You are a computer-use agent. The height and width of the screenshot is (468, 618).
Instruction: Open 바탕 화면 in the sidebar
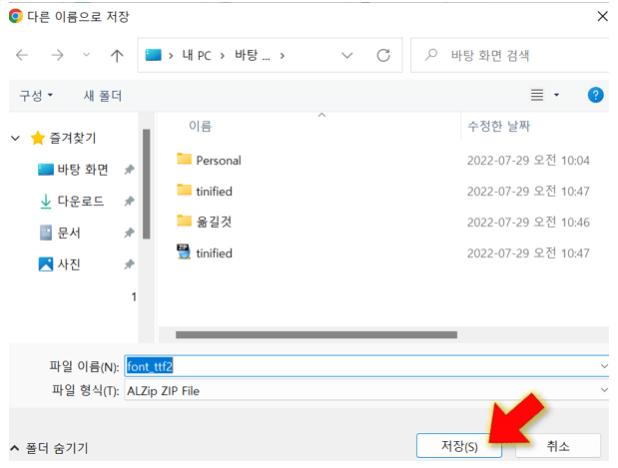(x=83, y=170)
